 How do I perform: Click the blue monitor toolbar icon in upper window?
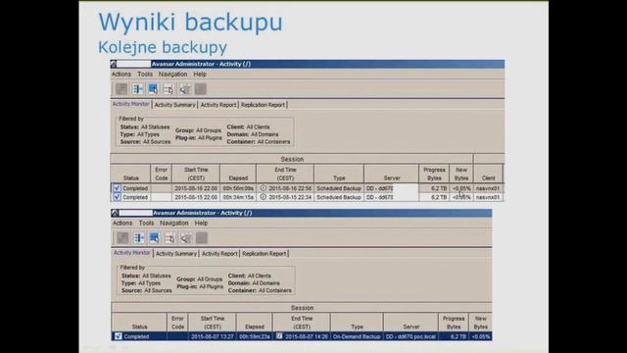pos(153,89)
